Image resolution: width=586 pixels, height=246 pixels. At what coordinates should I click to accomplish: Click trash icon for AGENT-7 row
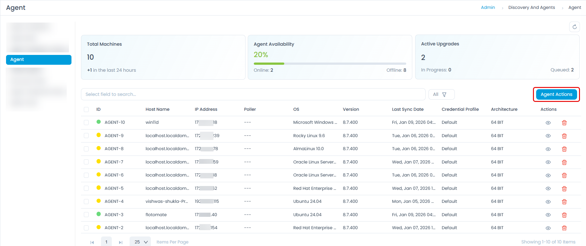(x=564, y=162)
